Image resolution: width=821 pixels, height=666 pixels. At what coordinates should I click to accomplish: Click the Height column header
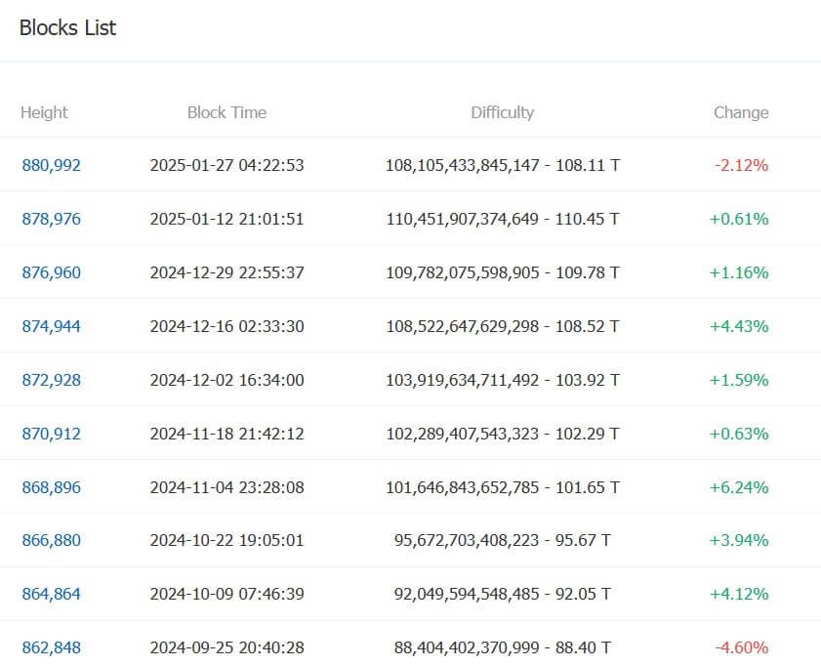pos(44,112)
